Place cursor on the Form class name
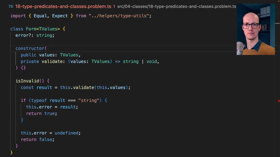This screenshot has height=157, width=280. pyautogui.click(x=31, y=29)
